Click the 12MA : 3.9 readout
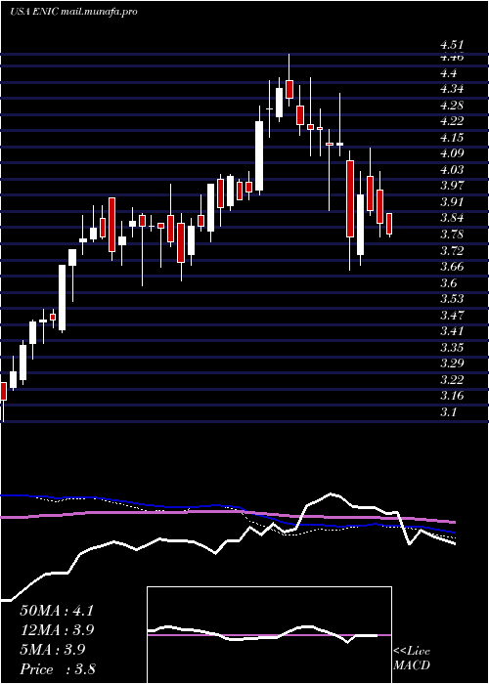 pos(57,630)
